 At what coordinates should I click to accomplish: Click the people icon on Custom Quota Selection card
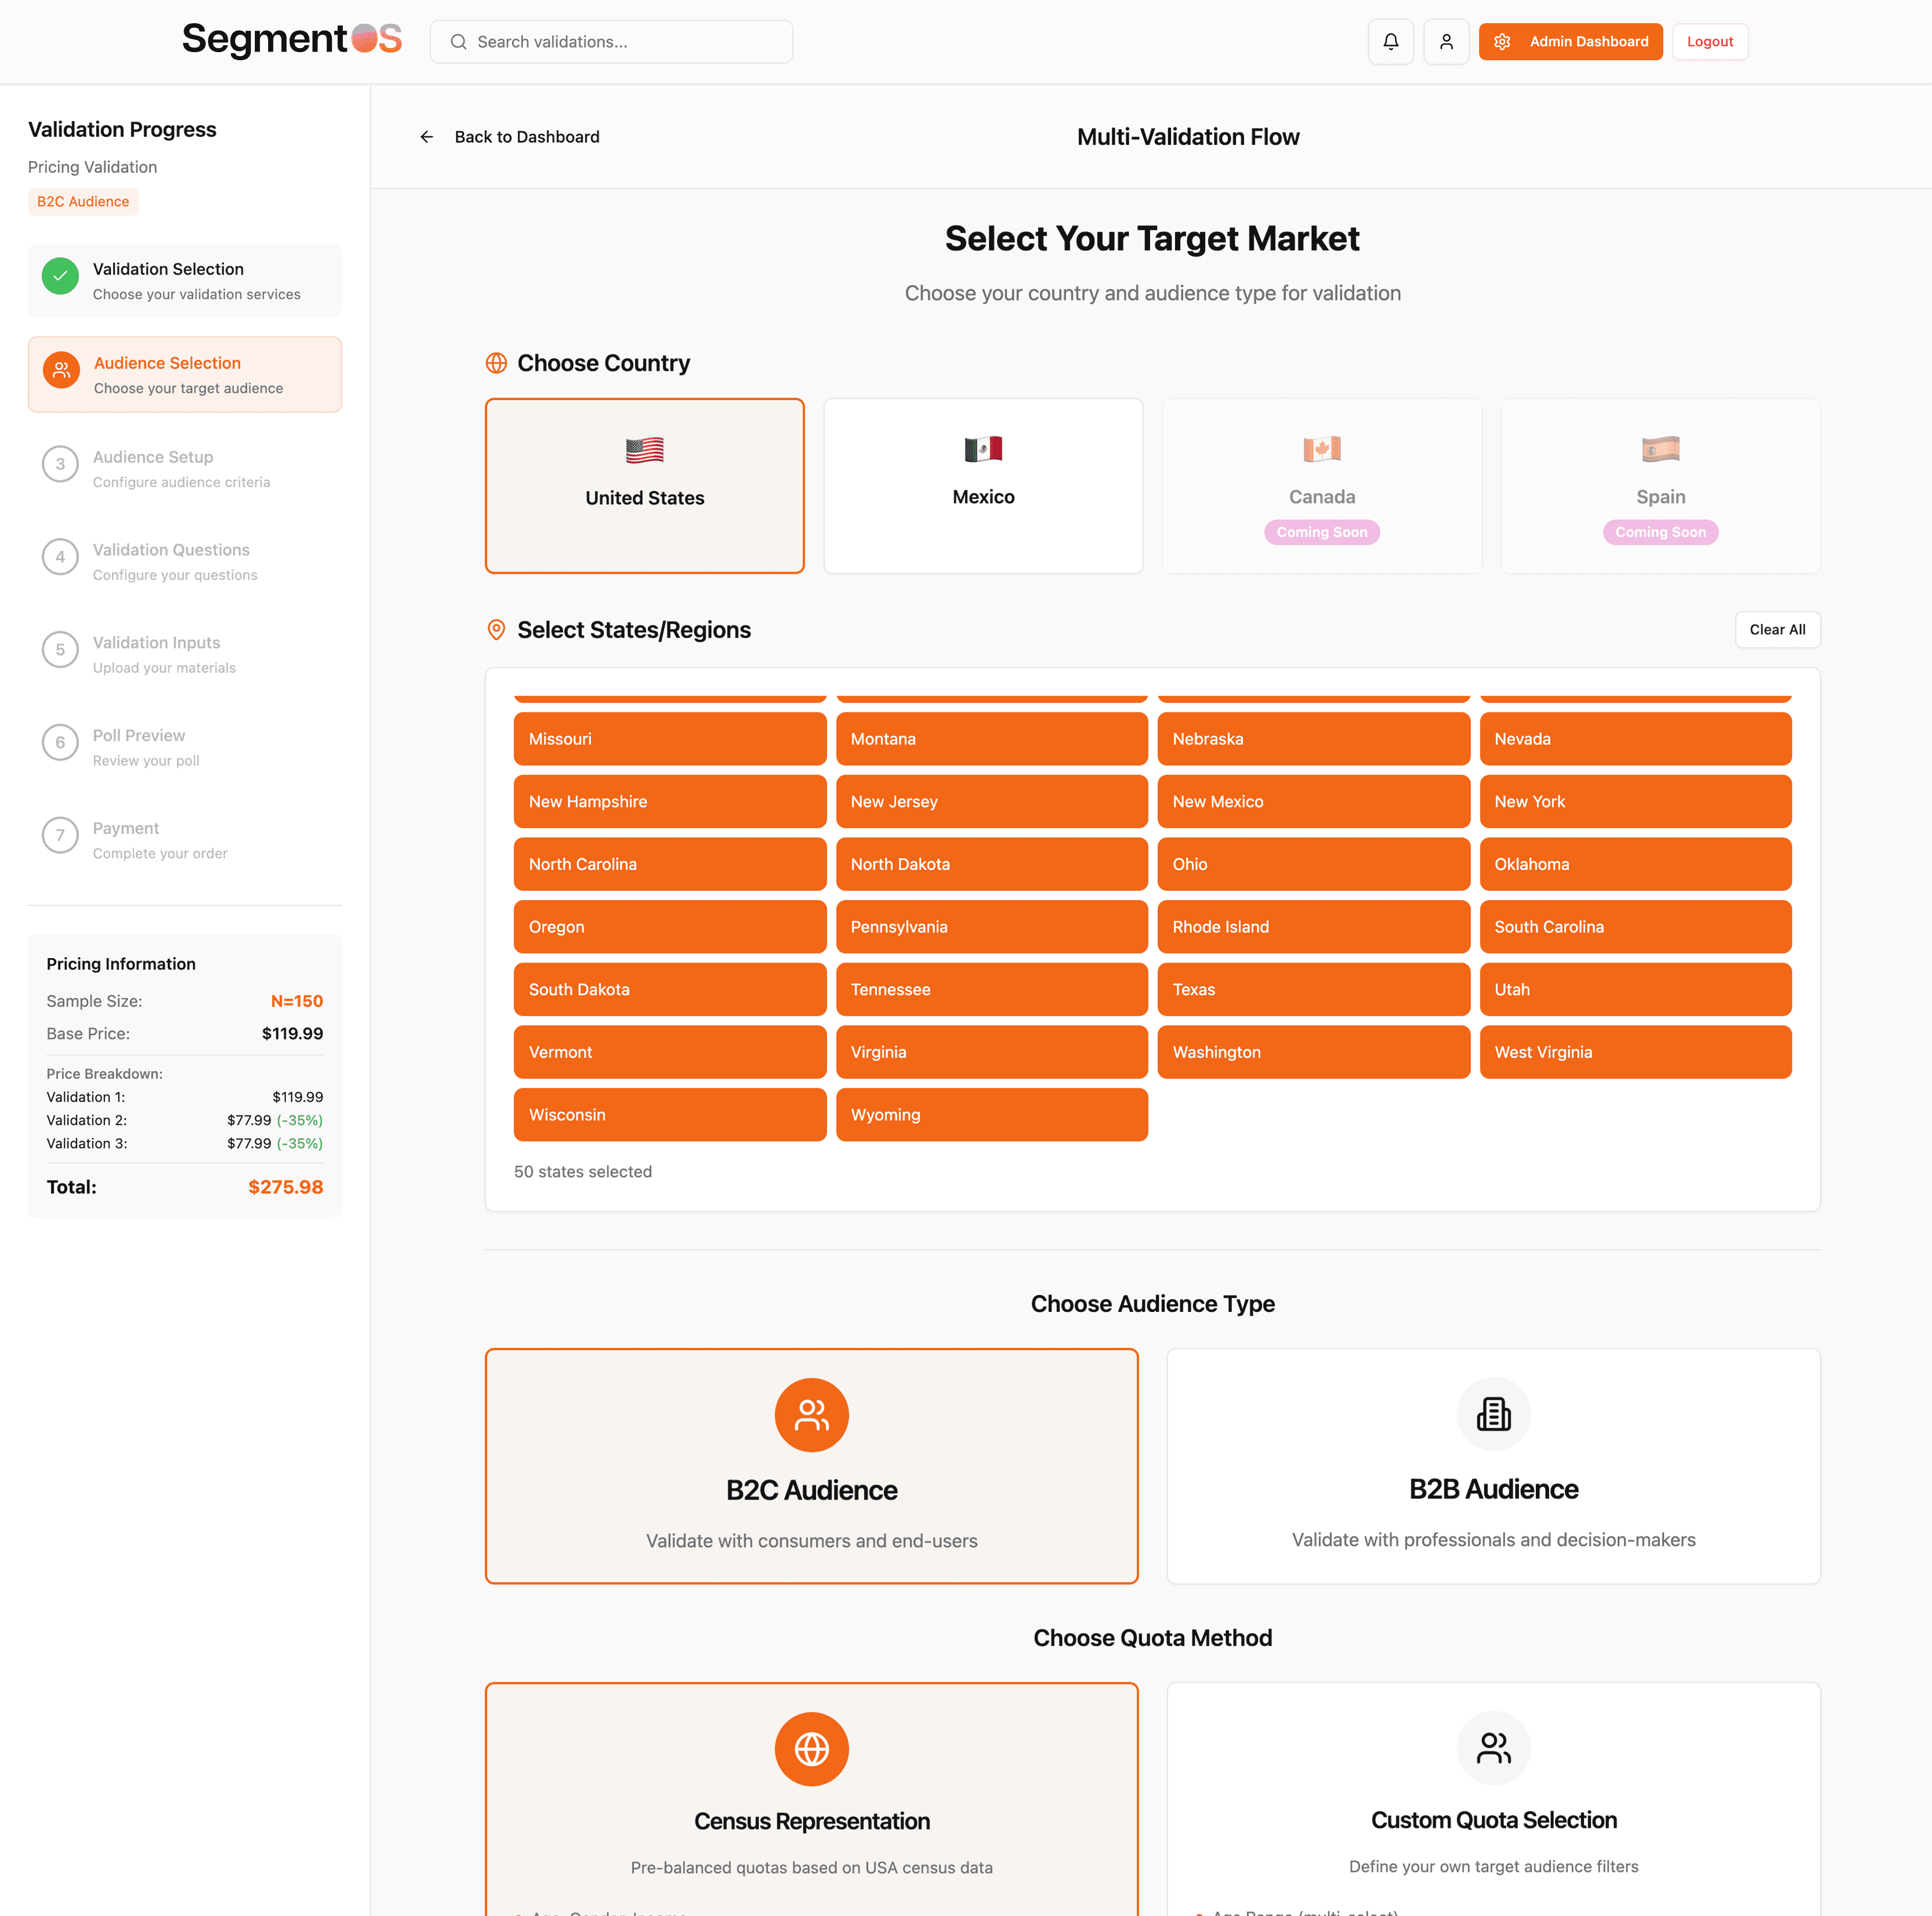coord(1493,1749)
